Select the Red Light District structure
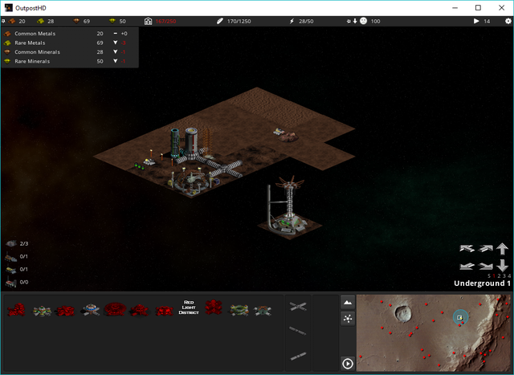Screen dimensions: 514x375 coord(189,308)
